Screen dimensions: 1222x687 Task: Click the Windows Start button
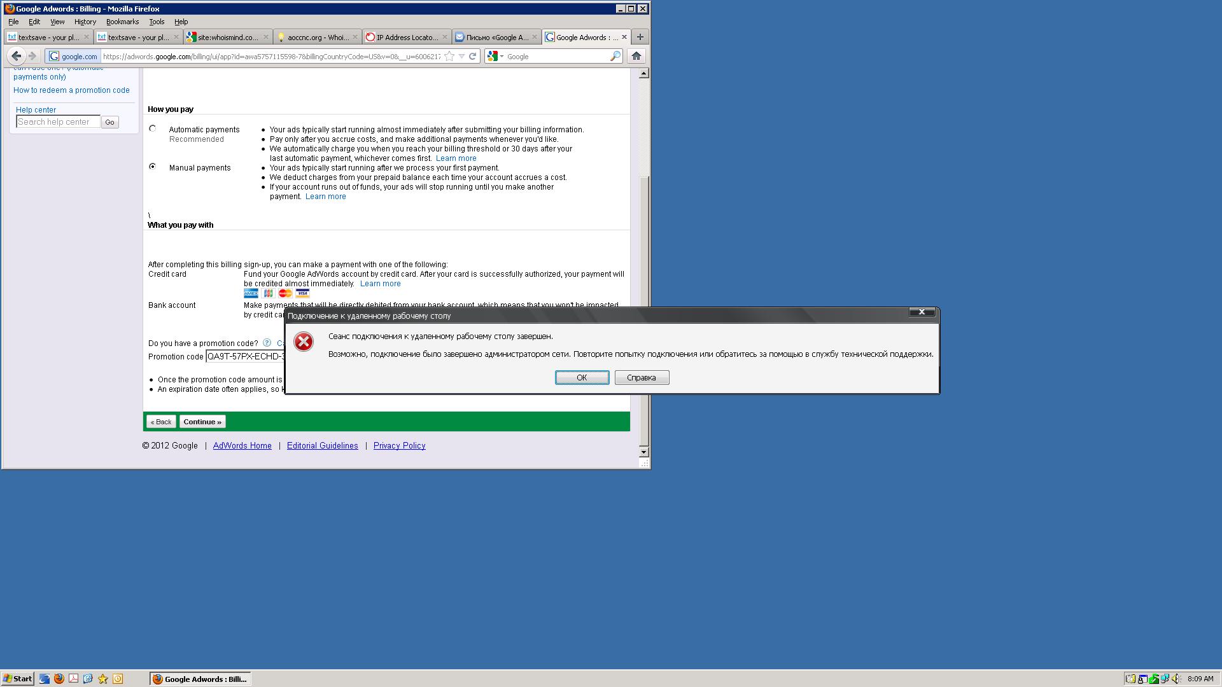tap(18, 679)
